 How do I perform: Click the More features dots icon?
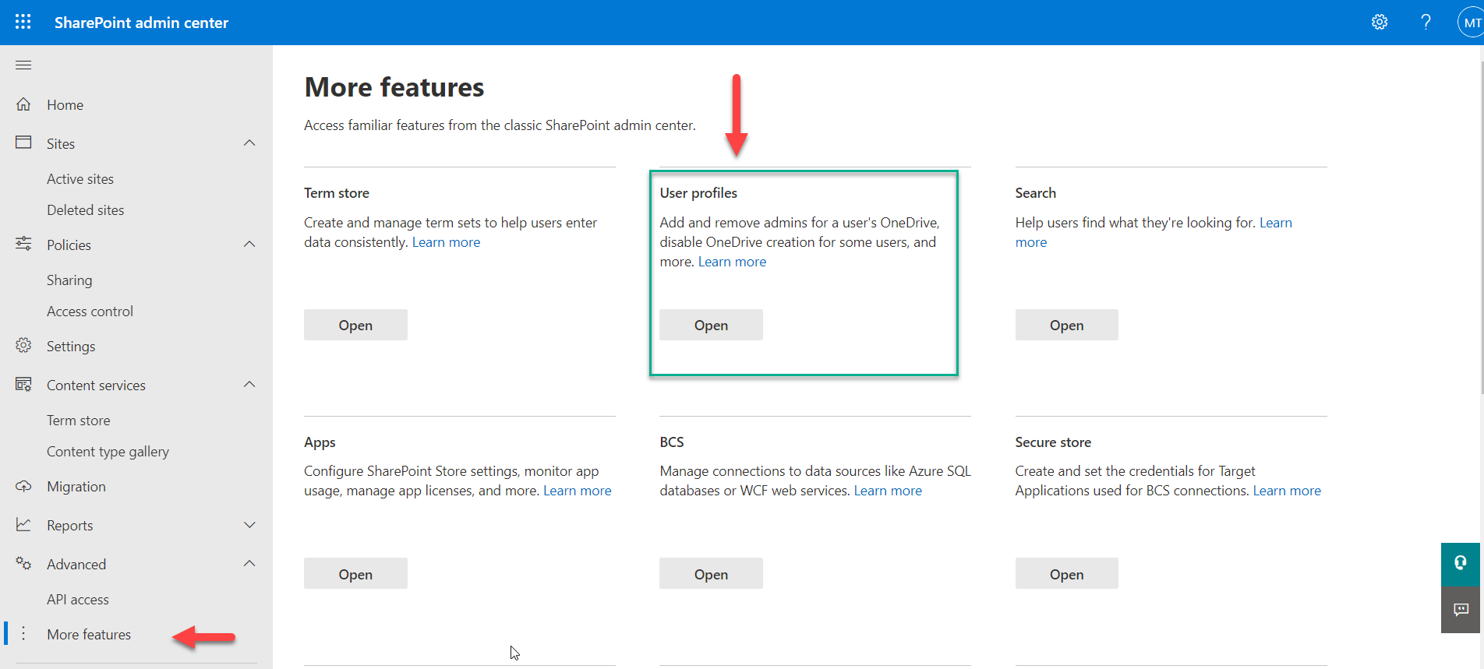pos(23,633)
